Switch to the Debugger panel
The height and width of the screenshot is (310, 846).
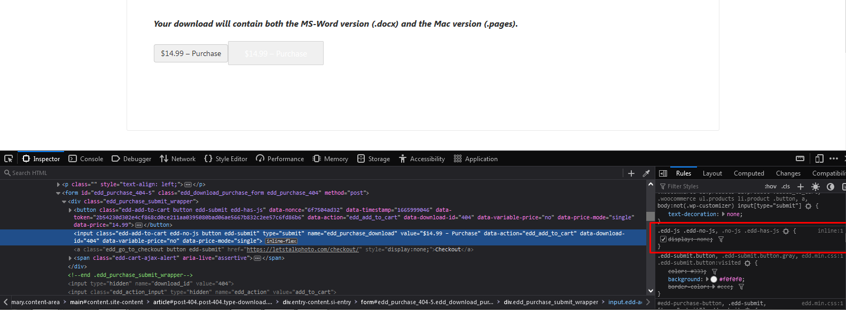point(131,158)
